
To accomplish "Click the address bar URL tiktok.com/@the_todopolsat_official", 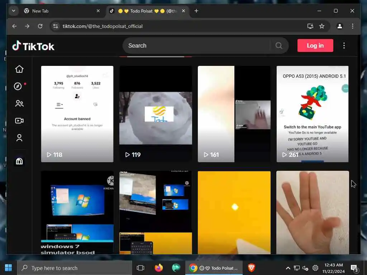I will pyautogui.click(x=103, y=26).
